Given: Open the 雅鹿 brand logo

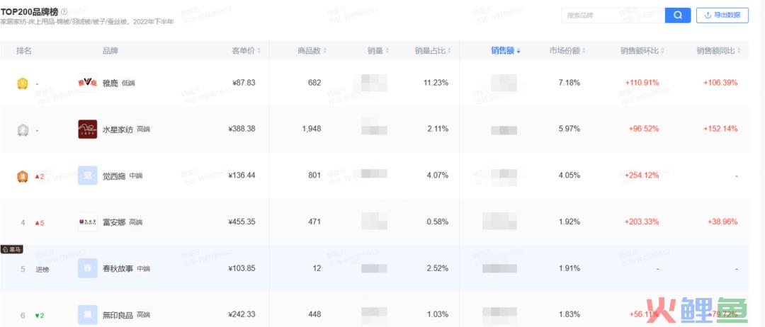Looking at the screenshot, I should [87, 83].
